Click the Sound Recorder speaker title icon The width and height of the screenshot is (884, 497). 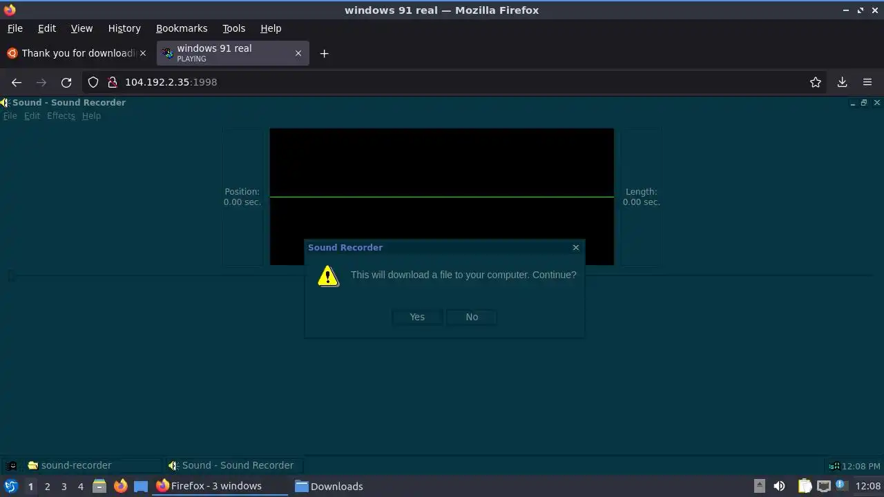pyautogui.click(x=5, y=102)
